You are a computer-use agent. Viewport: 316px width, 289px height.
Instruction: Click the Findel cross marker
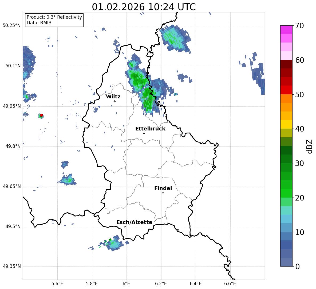(x=163, y=193)
